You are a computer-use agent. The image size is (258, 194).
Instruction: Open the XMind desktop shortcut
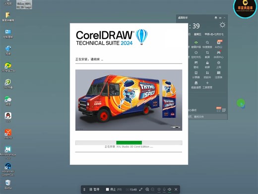[x=8, y=134]
